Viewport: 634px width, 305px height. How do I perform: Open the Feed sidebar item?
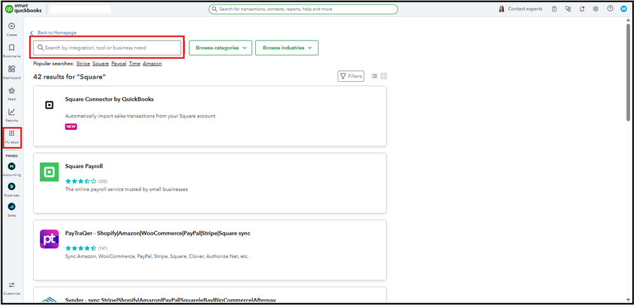click(11, 93)
